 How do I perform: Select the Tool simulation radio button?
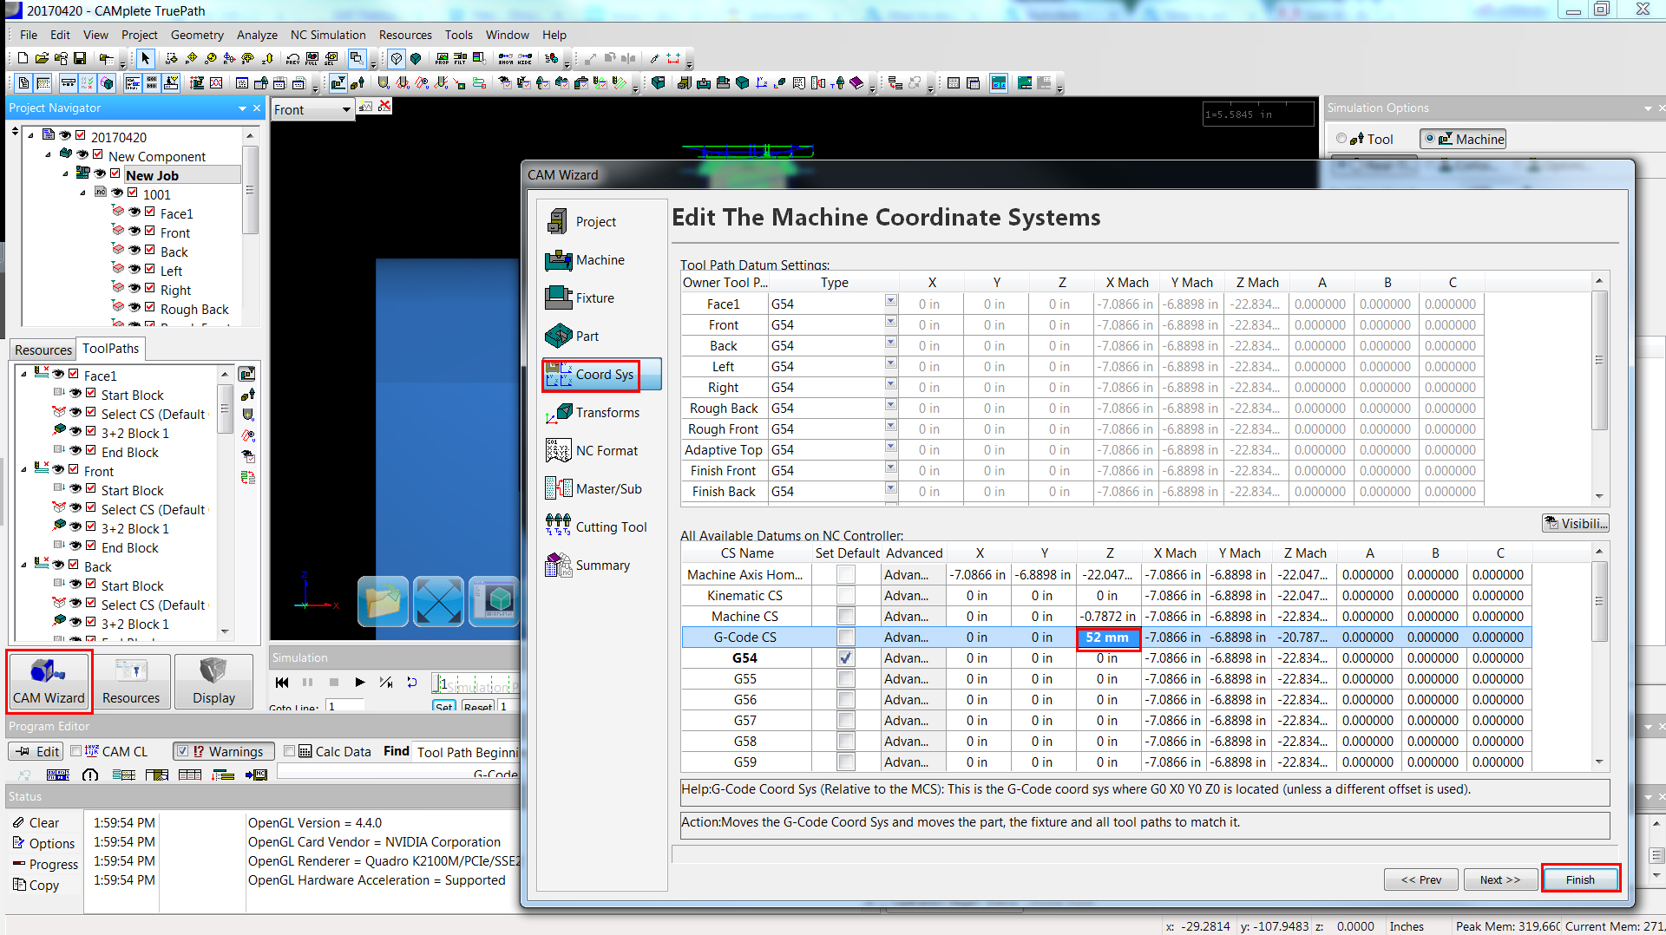coord(1342,139)
